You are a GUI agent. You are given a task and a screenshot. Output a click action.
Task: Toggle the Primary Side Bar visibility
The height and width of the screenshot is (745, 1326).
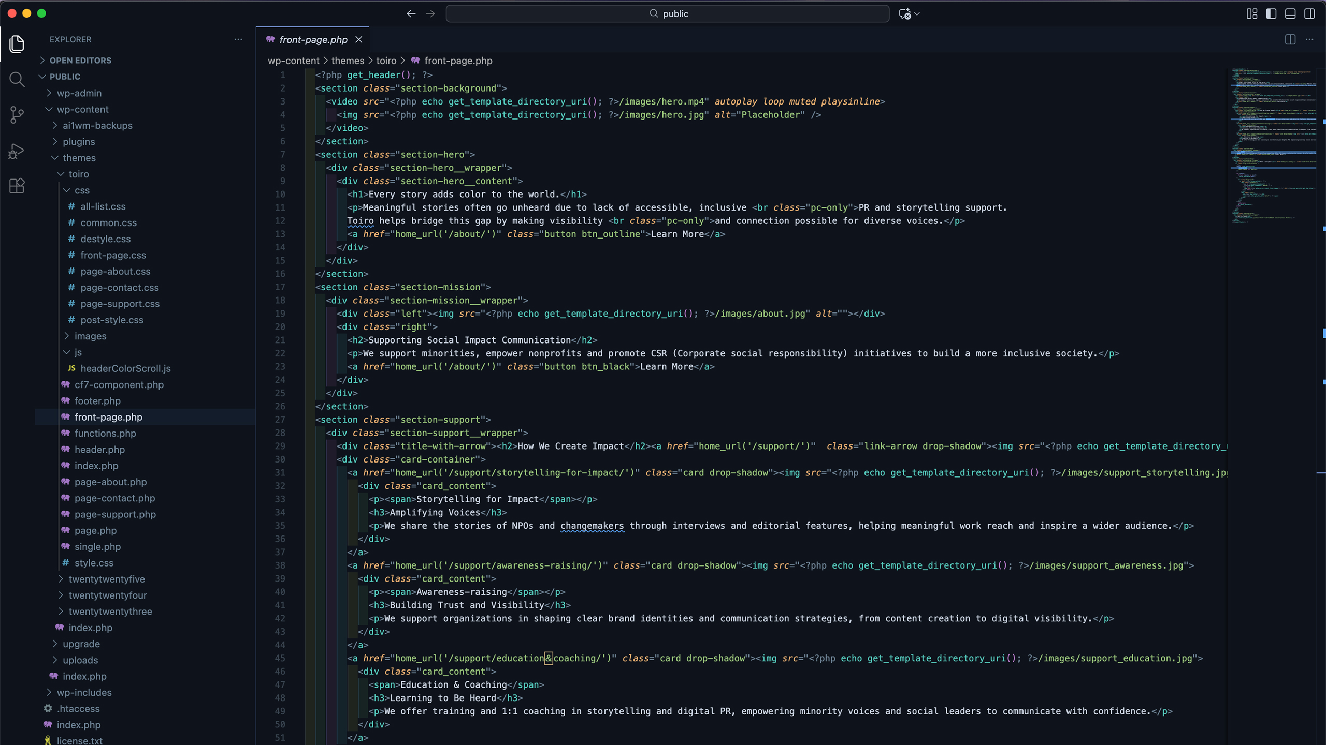(x=1271, y=14)
